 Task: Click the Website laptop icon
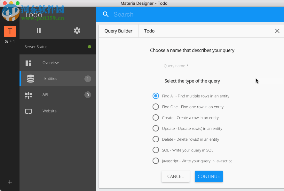(x=28, y=111)
